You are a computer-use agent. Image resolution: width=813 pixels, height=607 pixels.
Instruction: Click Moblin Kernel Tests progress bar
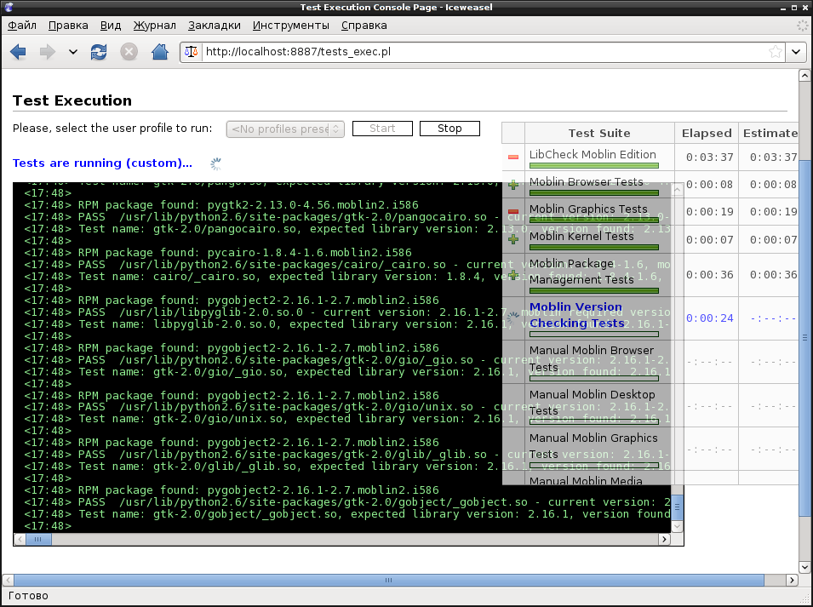pos(594,247)
